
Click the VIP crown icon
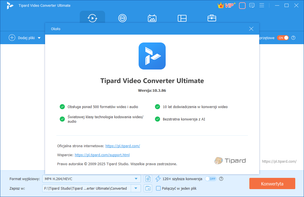(226, 5)
